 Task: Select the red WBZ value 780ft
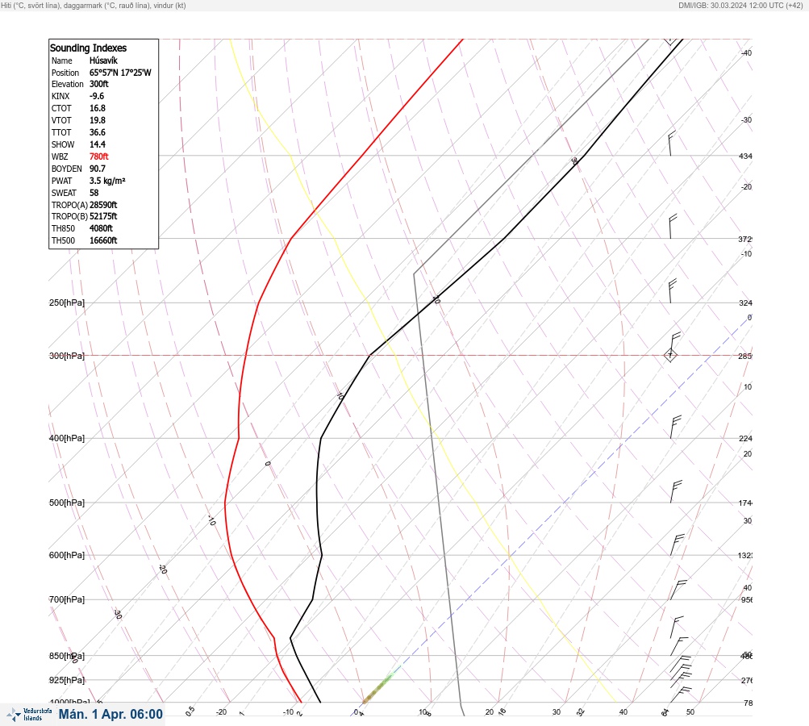tap(98, 156)
